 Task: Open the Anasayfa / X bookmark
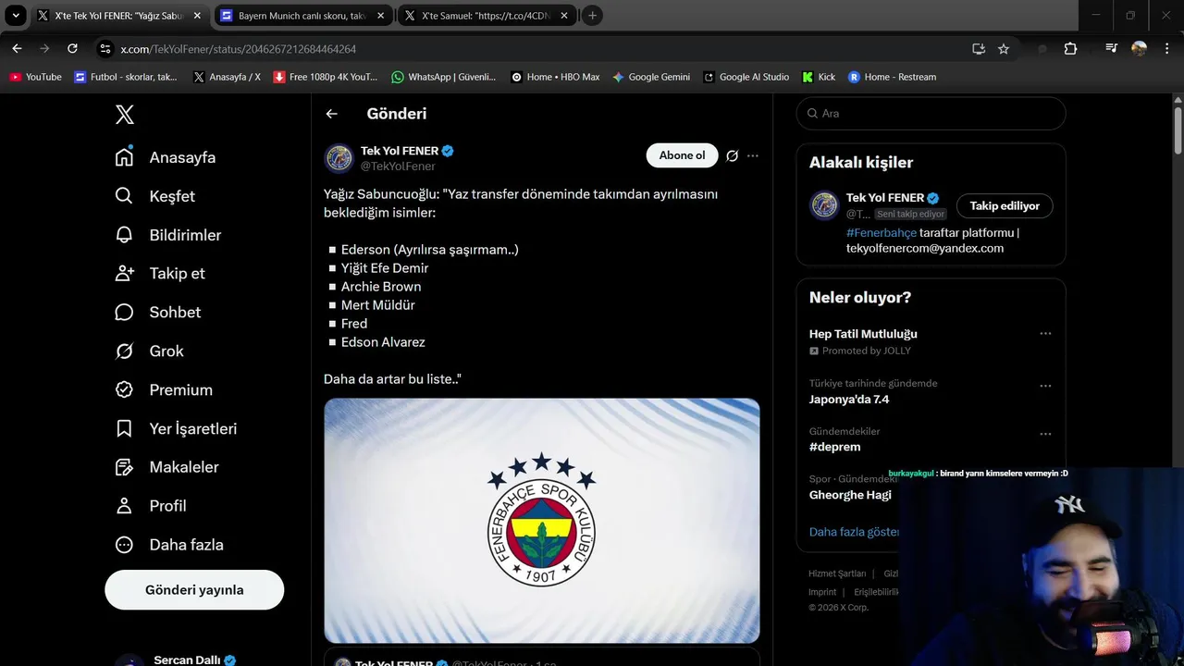click(x=227, y=77)
